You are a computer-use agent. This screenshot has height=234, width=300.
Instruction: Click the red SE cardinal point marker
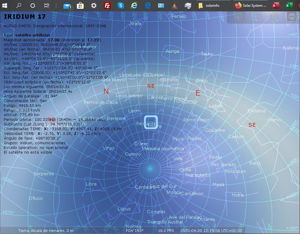coord(252,125)
